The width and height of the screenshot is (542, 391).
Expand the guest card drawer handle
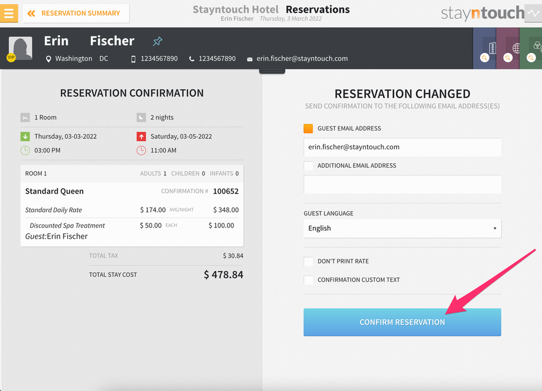272,71
